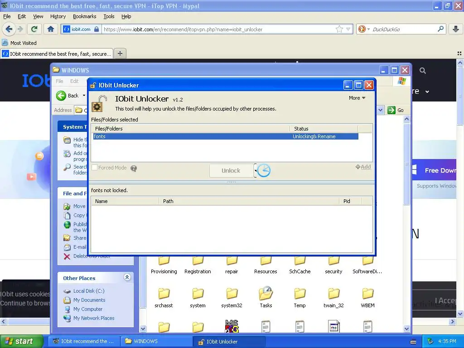
Task: Click the Free Download button on webpage
Action: 434,170
